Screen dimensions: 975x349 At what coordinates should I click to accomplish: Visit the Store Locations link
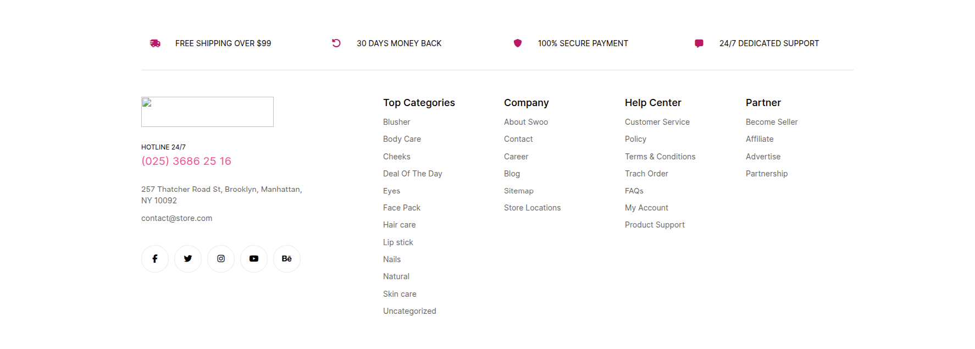point(532,208)
